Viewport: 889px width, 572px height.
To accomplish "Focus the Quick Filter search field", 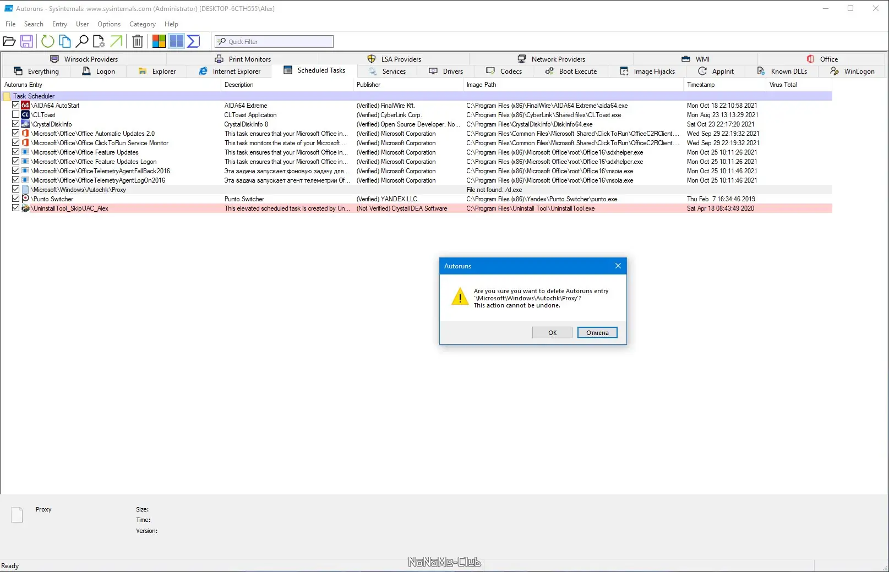I will point(274,42).
